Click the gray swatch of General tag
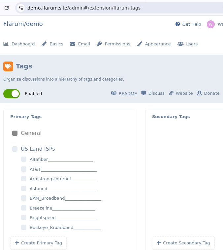The width and height of the screenshot is (223, 250). 15,133
